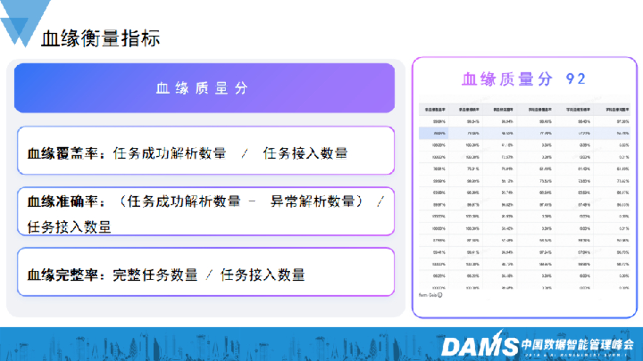The height and width of the screenshot is (361, 643).
Task: Open the 'from Gaia' attribution link
Action: coord(430,295)
